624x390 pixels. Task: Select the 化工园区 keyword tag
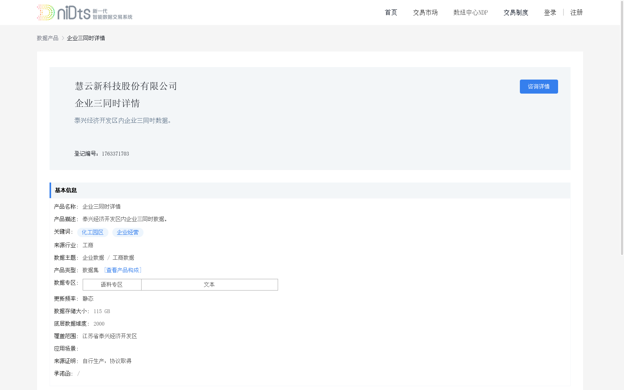pos(92,232)
